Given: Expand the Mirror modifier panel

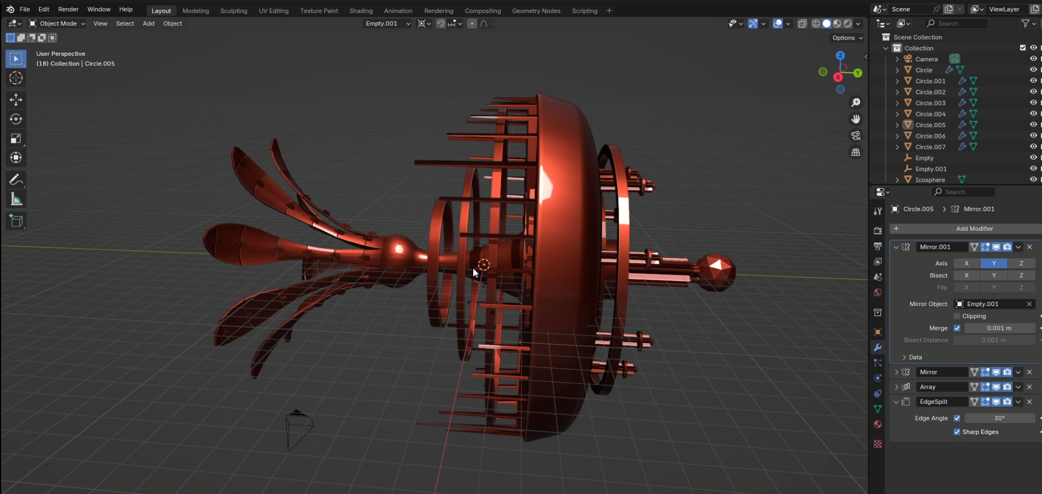Looking at the screenshot, I should pyautogui.click(x=896, y=372).
